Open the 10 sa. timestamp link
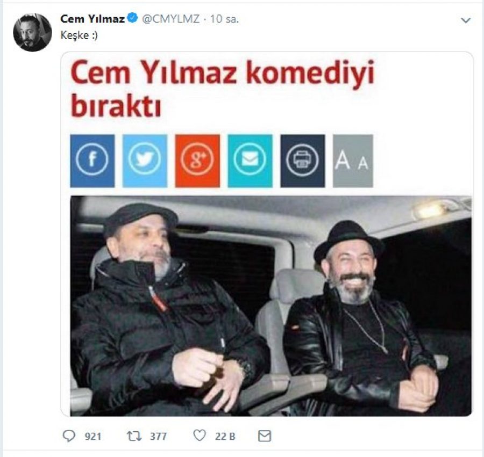484x457 pixels. point(224,19)
